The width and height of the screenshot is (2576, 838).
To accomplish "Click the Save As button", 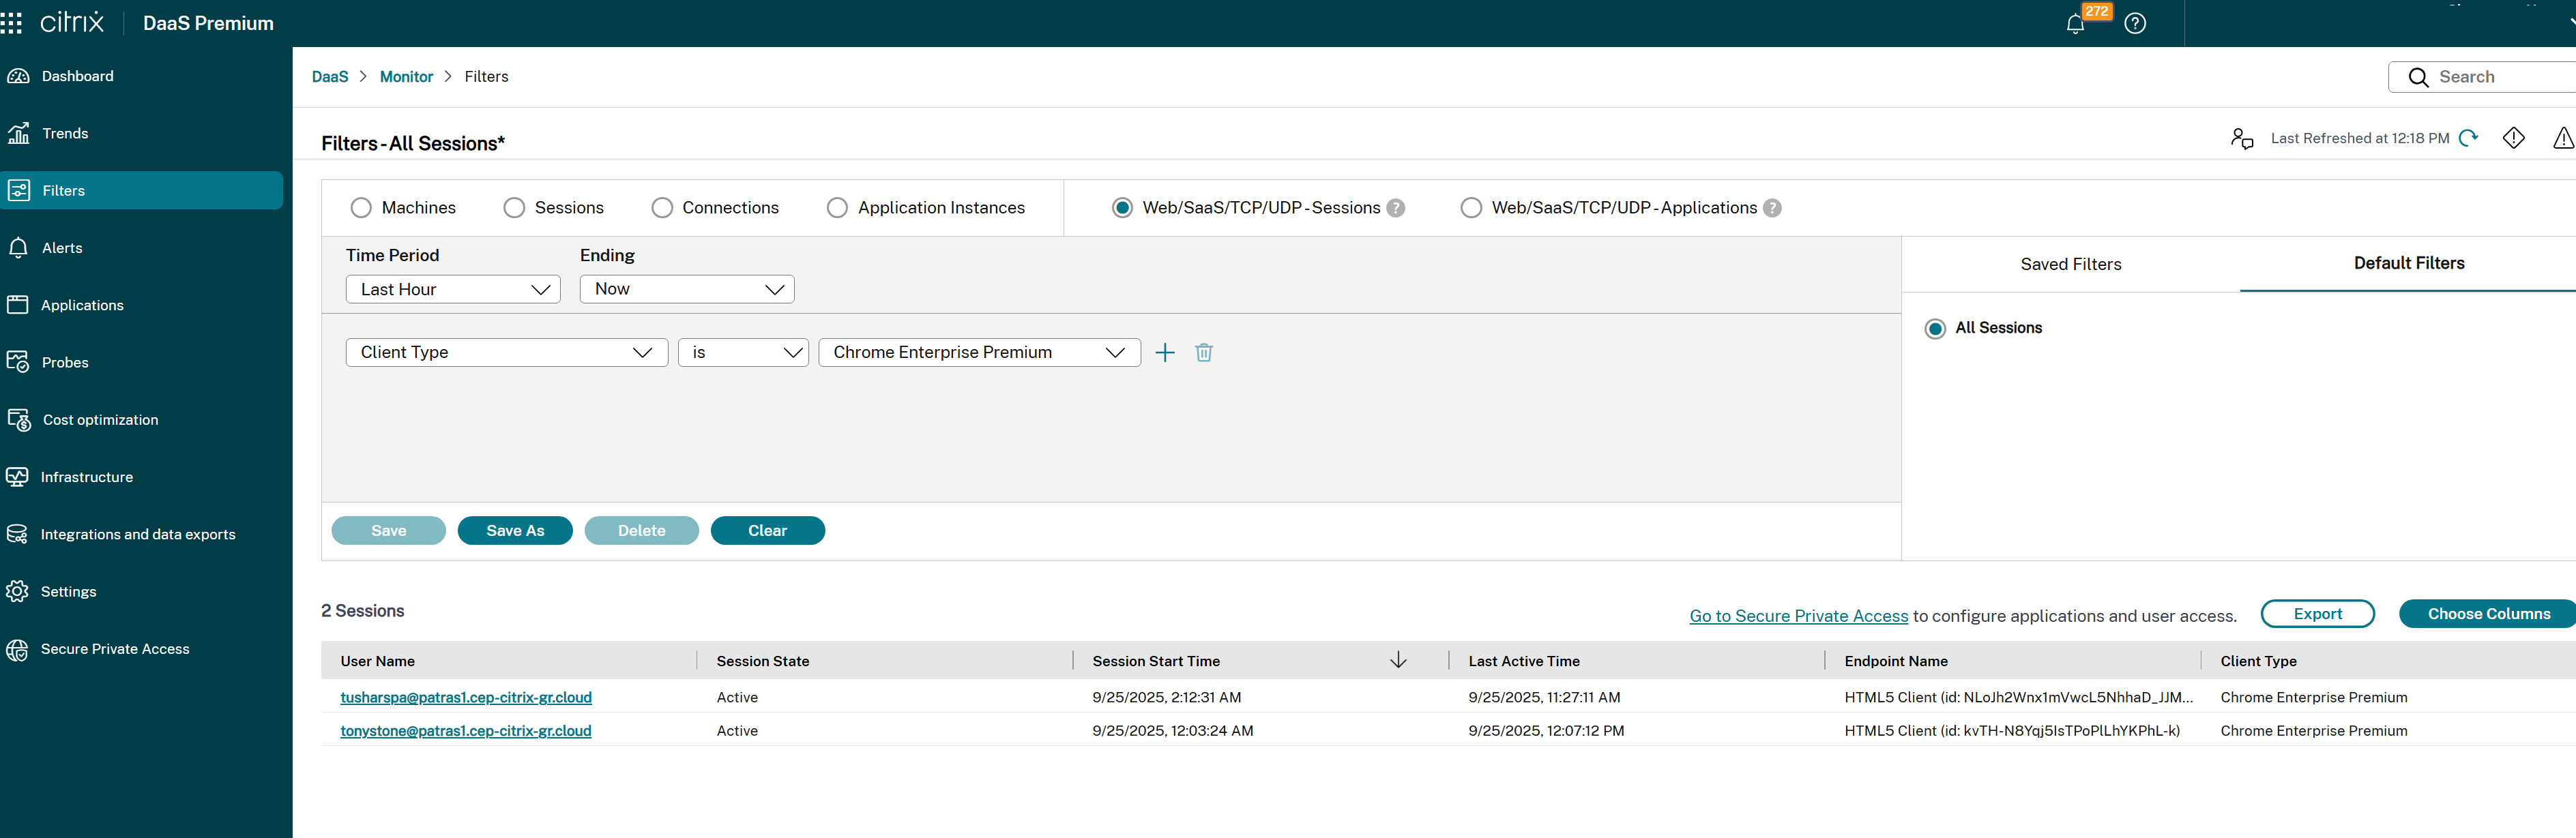I will pos(515,531).
